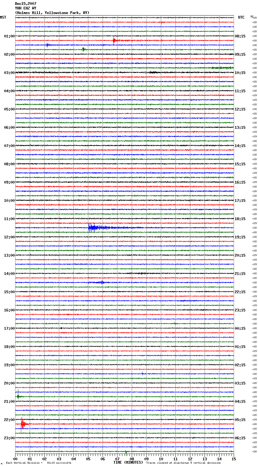Click the small blue event after 01:00
The image size is (258, 467).
(48, 45)
